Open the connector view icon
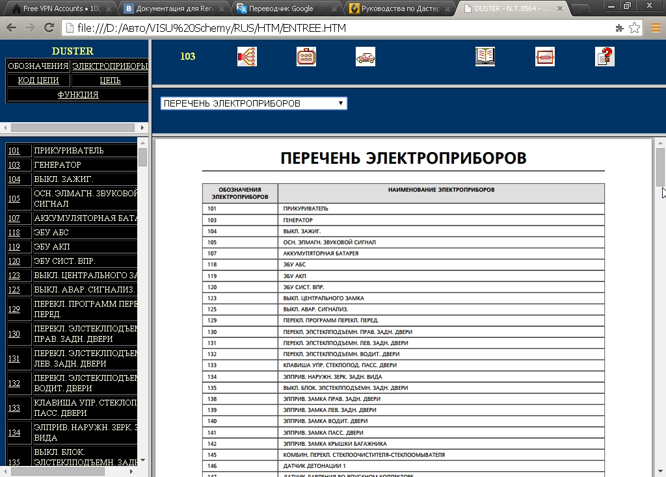 coord(306,57)
